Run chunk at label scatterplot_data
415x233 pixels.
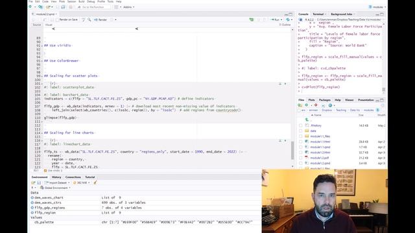coord(285,83)
